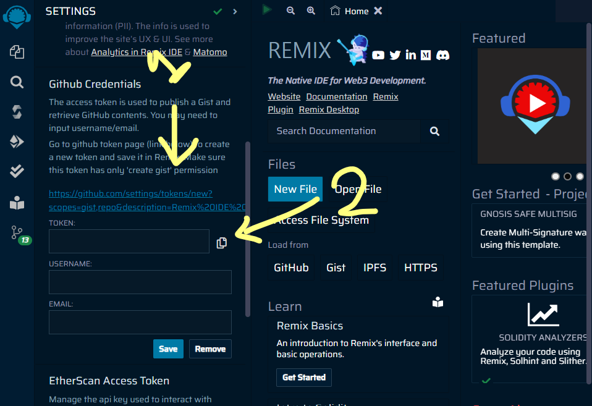Switch to the Home tab
The image size is (592, 406).
(x=349, y=11)
